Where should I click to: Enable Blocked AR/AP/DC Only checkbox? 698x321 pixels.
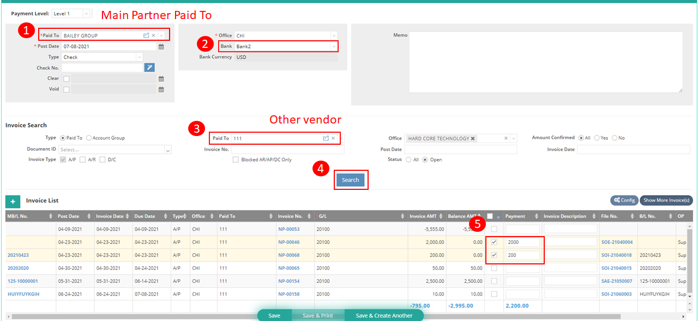236,160
